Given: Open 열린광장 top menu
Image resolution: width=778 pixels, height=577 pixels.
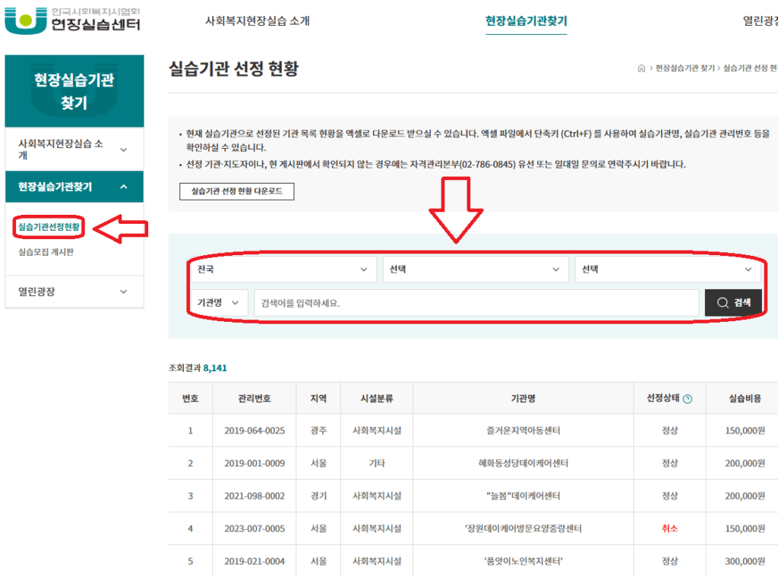Looking at the screenshot, I should click(760, 20).
